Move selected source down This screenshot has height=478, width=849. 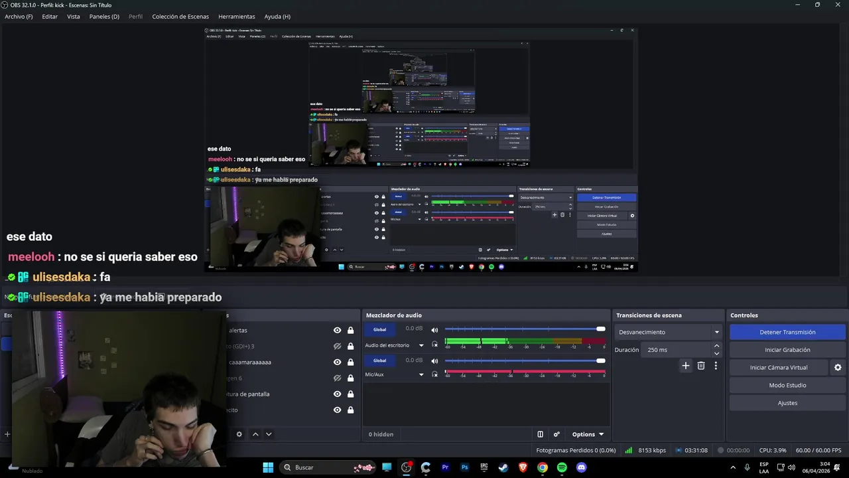[269, 434]
